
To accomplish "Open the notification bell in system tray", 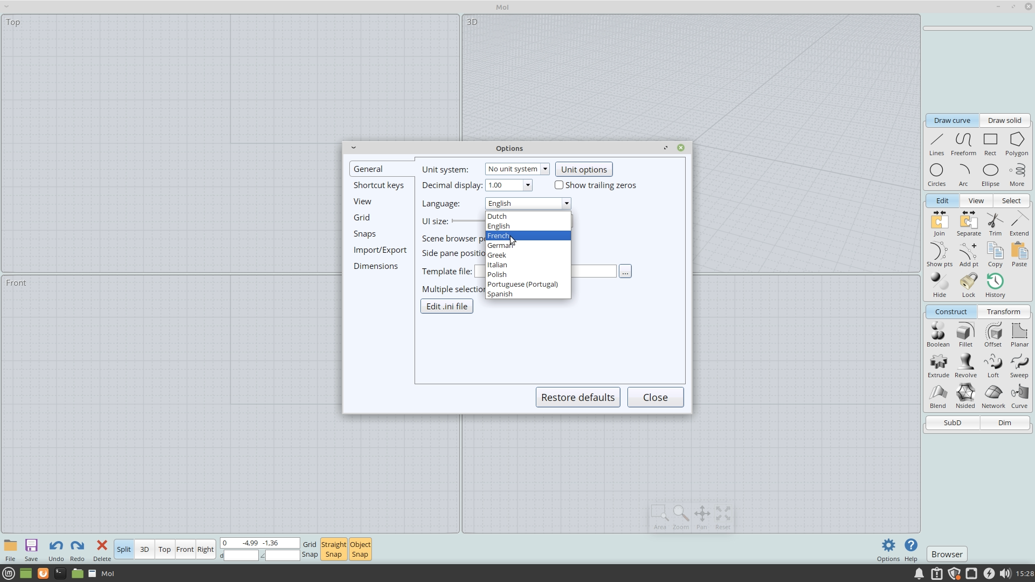I will pyautogui.click(x=919, y=573).
